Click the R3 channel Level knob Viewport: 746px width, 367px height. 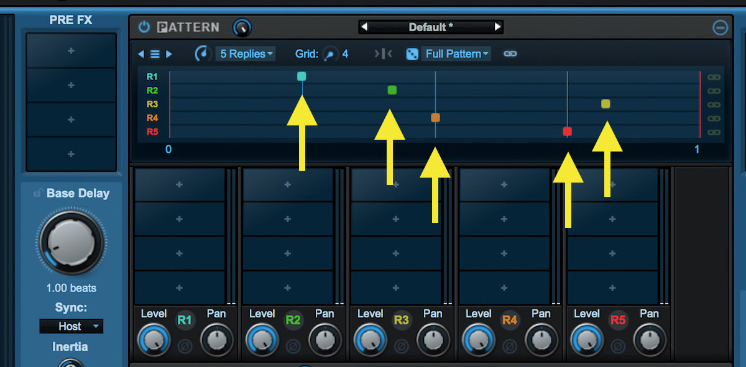pyautogui.click(x=370, y=340)
